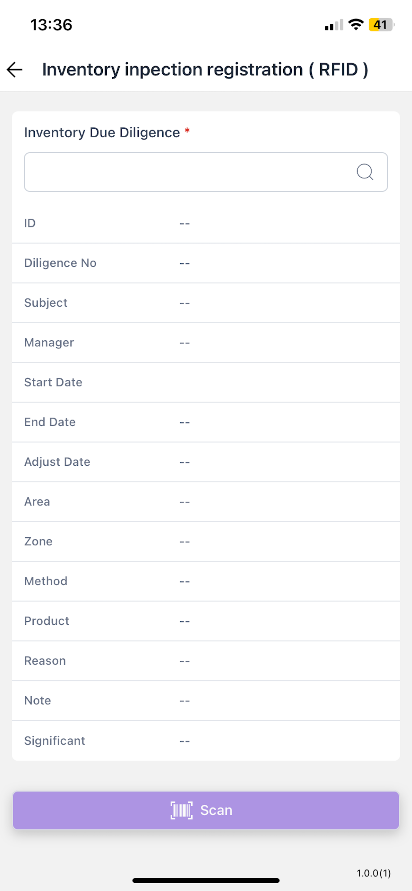The image size is (412, 891).
Task: Tap the Product row
Action: tap(206, 621)
